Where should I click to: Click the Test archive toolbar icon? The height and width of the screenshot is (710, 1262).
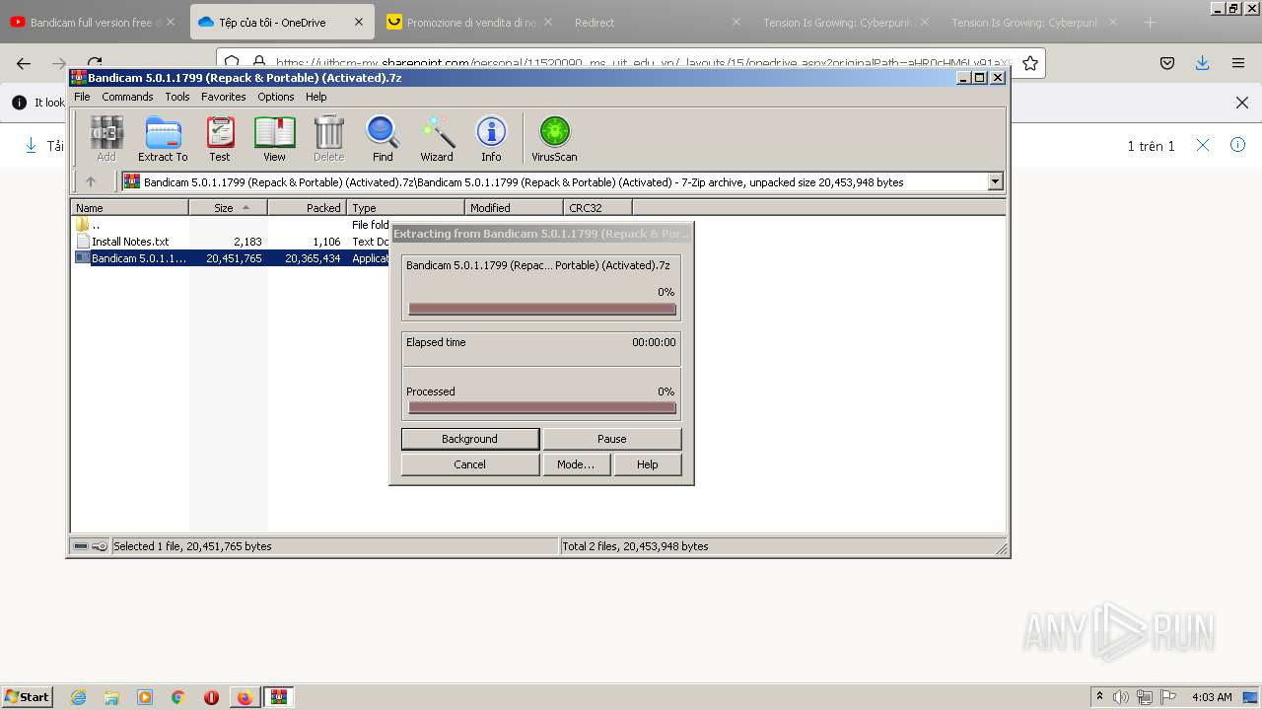pos(220,138)
